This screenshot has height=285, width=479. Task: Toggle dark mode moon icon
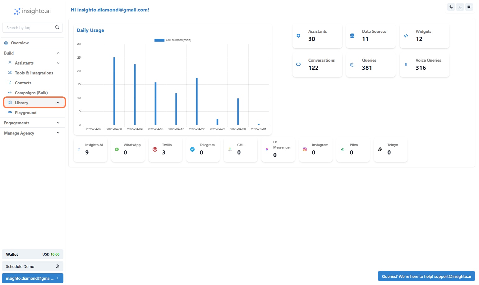pyautogui.click(x=460, y=7)
